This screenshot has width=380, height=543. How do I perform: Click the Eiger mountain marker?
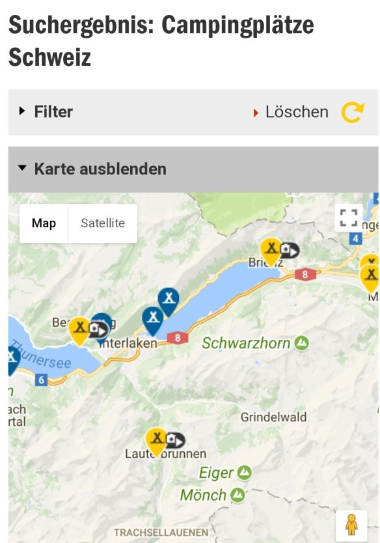tap(245, 472)
